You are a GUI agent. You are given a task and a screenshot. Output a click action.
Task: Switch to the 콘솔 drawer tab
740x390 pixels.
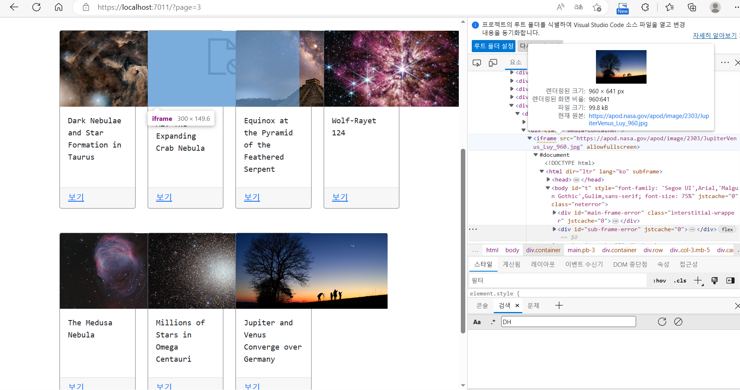(x=482, y=306)
